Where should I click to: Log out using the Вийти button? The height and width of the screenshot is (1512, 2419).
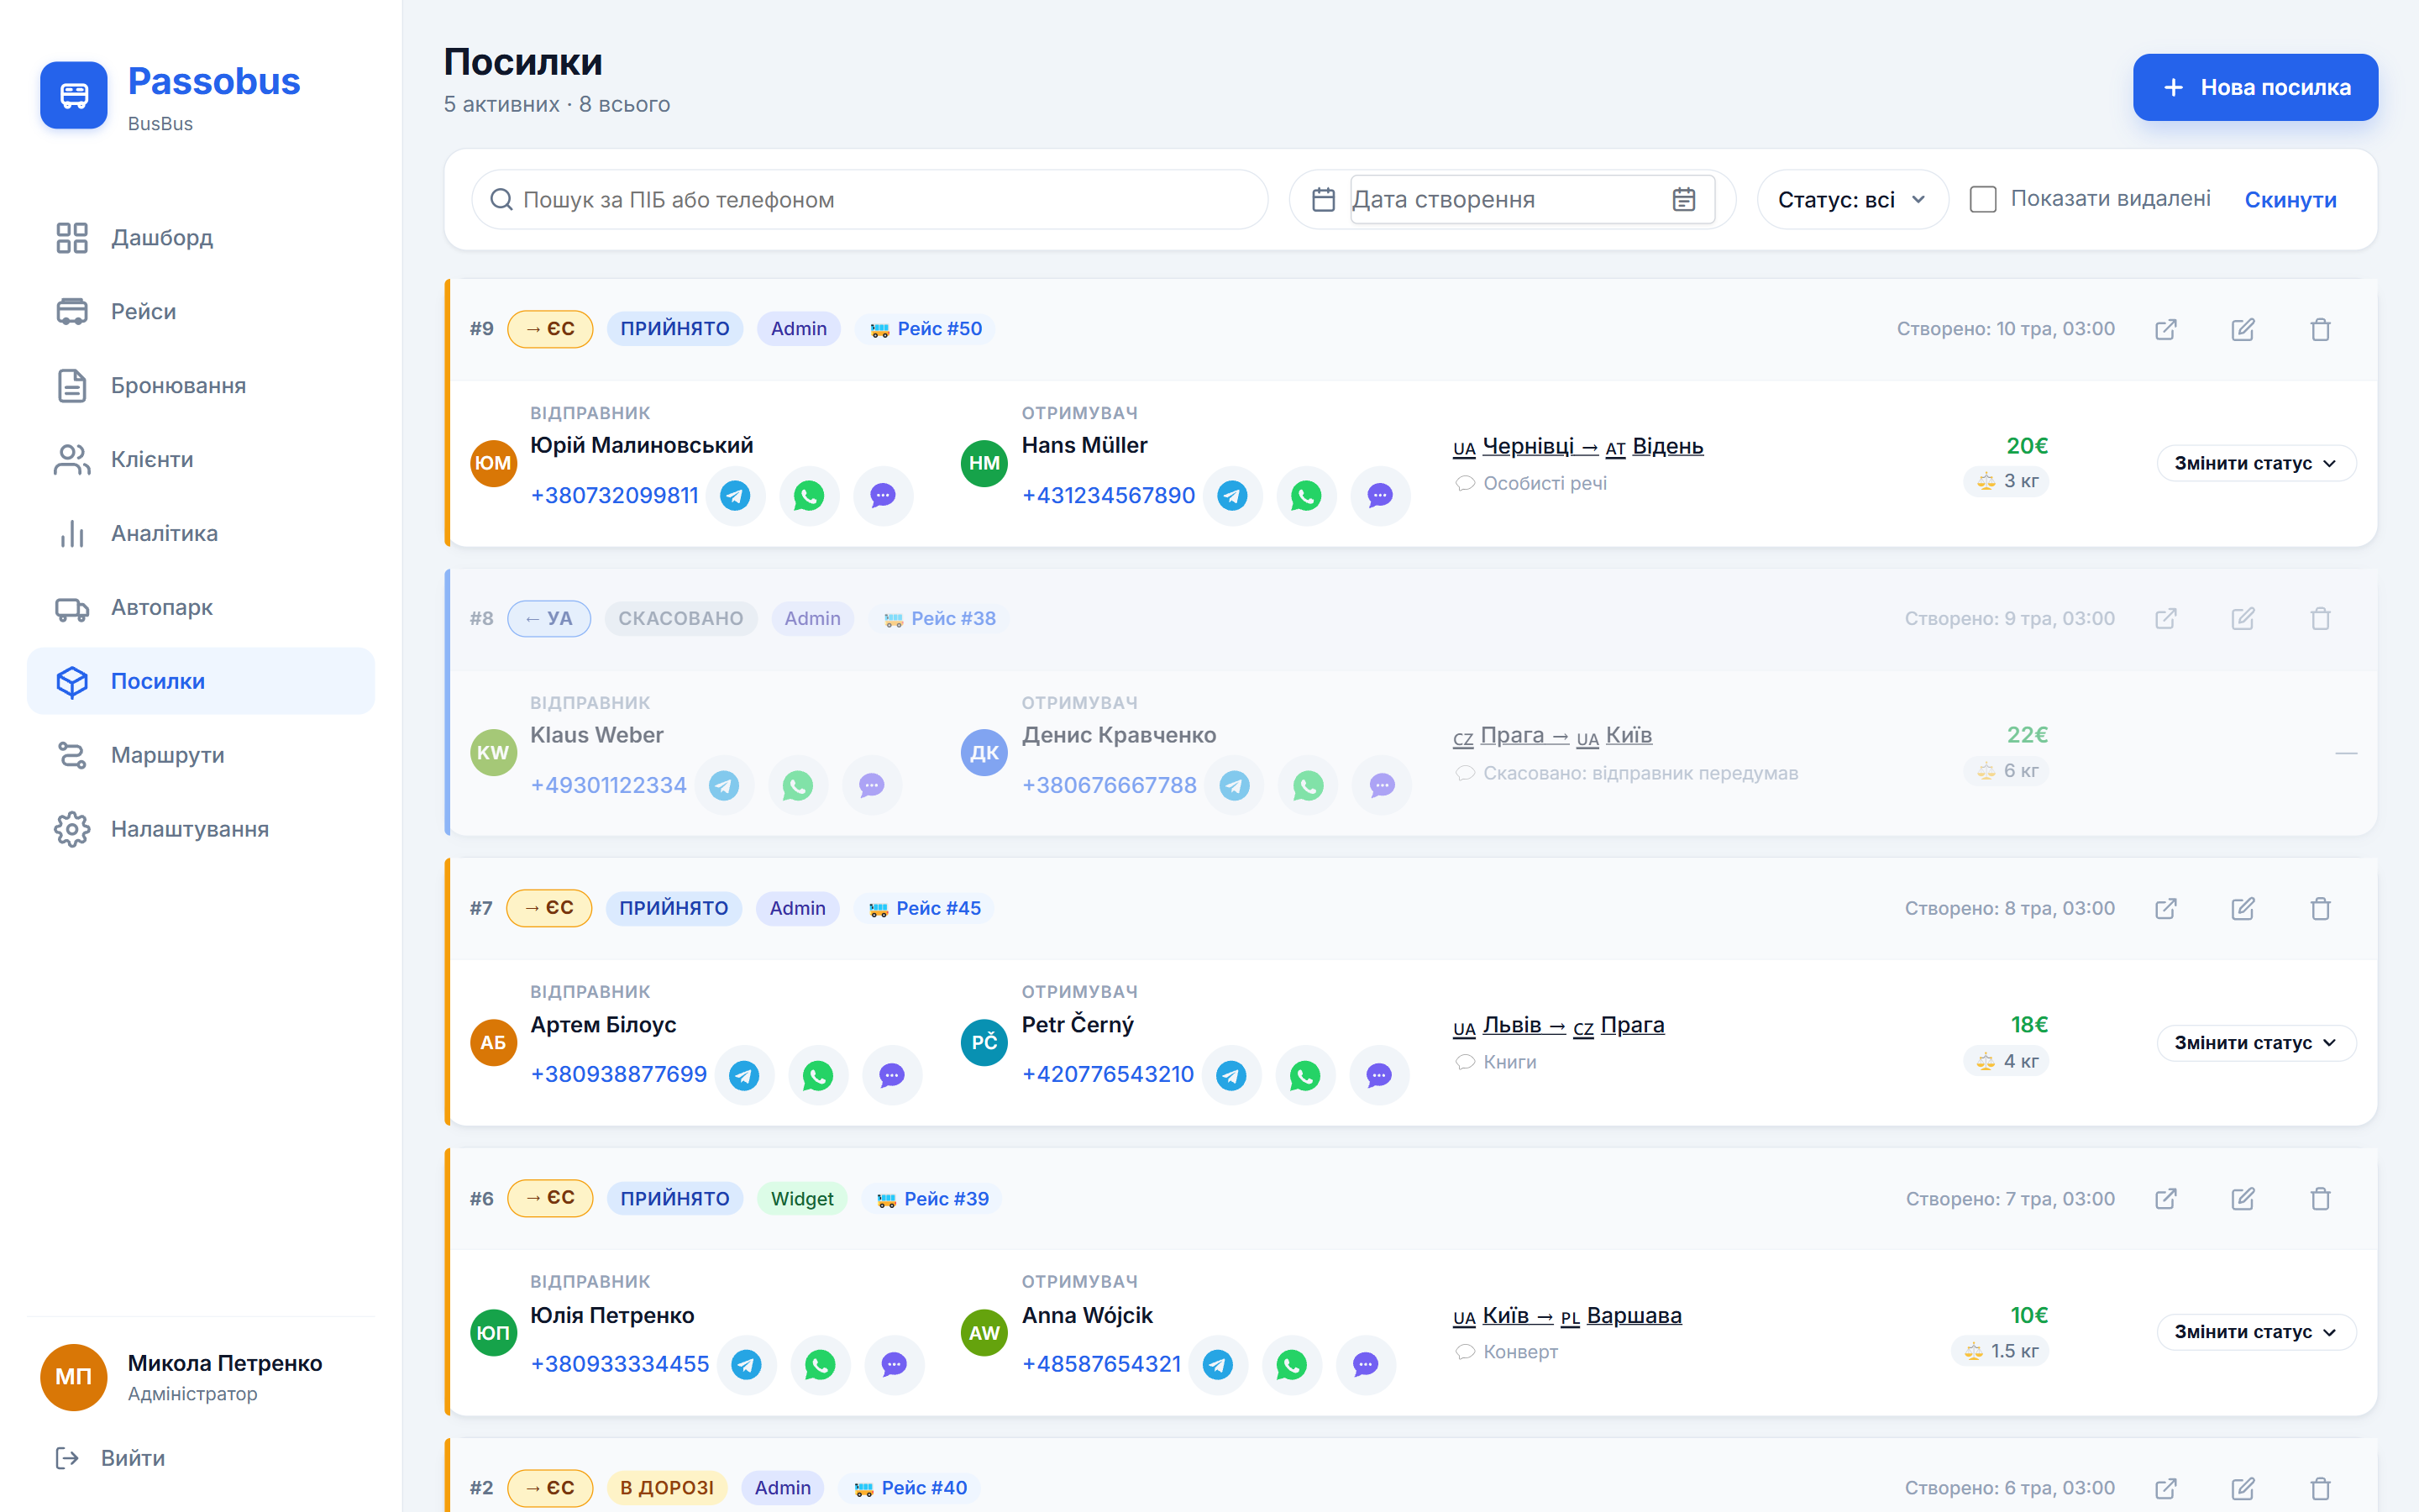click(111, 1458)
